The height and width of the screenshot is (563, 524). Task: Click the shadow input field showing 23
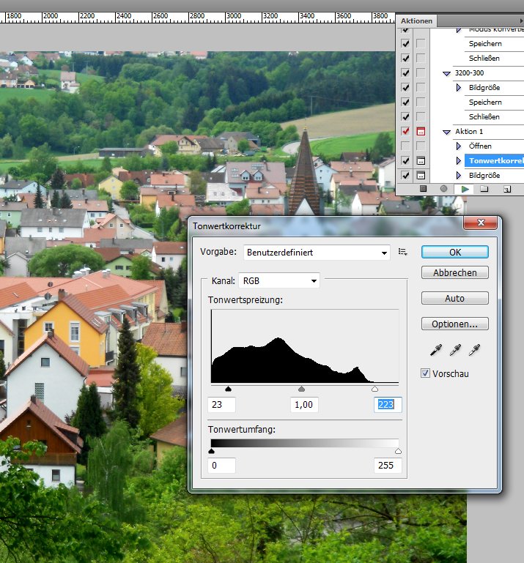(222, 405)
